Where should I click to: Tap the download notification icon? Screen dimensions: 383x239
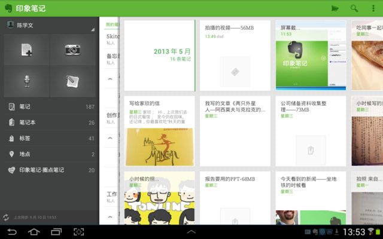point(336,232)
